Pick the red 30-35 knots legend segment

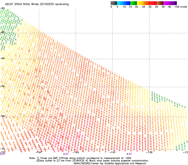pos(153,3)
